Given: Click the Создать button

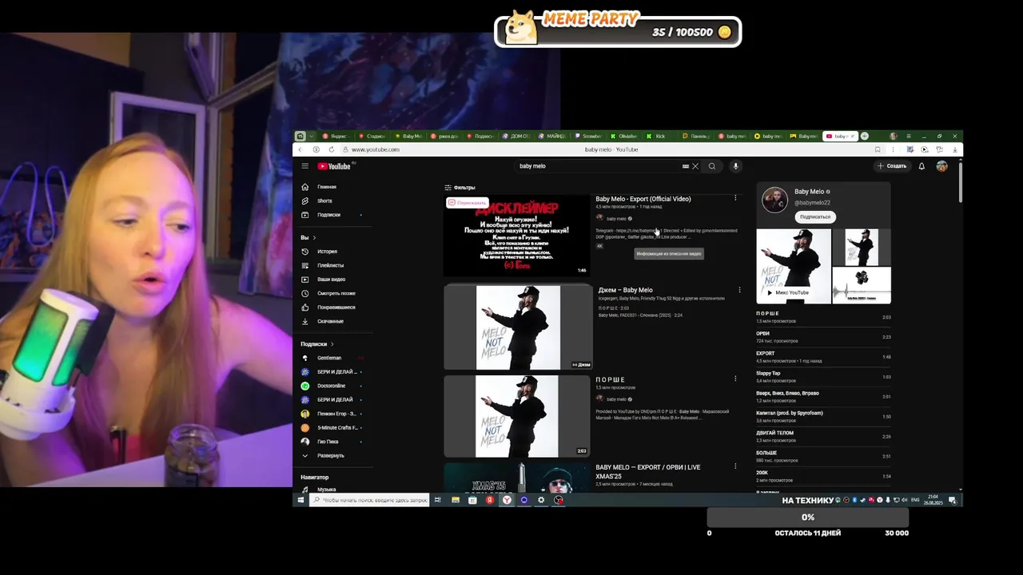Looking at the screenshot, I should [892, 166].
